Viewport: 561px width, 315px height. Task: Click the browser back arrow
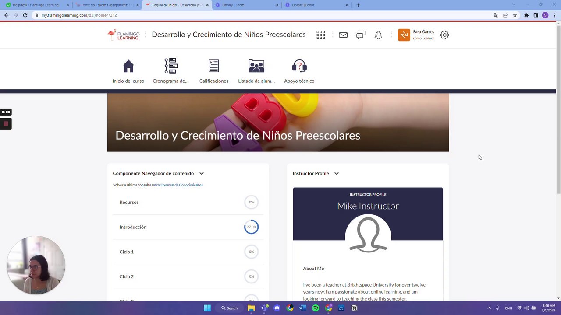pos(6,15)
